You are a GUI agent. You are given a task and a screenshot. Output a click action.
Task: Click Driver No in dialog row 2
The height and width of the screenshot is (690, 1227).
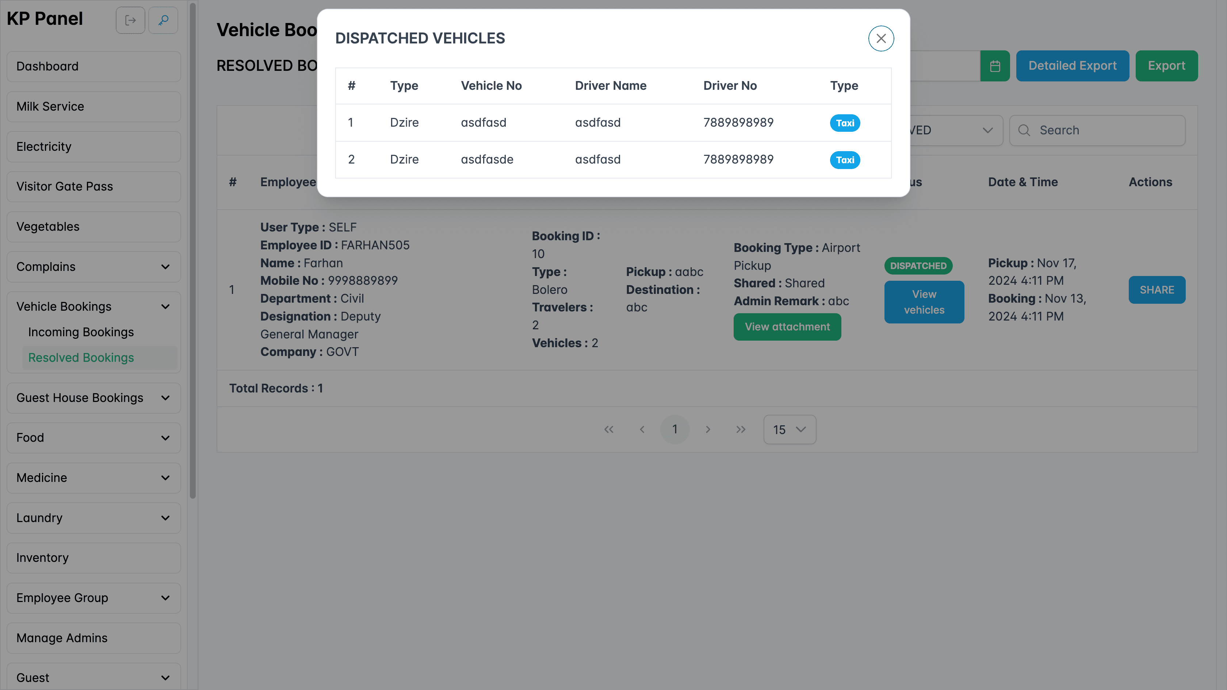pyautogui.click(x=738, y=160)
